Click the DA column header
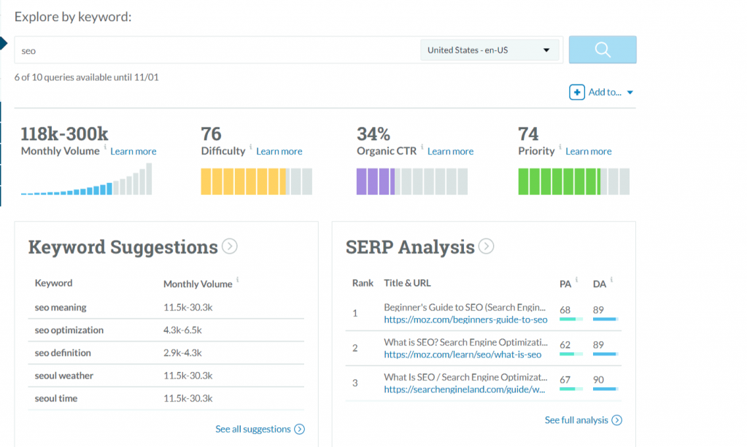The height and width of the screenshot is (447, 747). point(600,284)
